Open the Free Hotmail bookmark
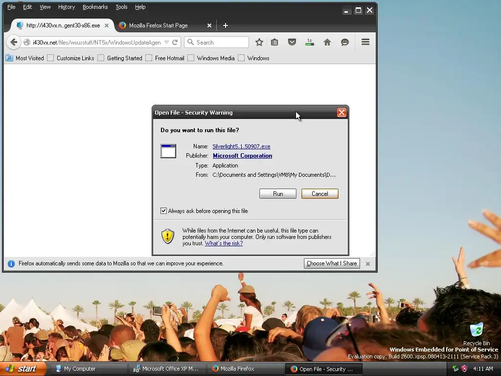 165,58
